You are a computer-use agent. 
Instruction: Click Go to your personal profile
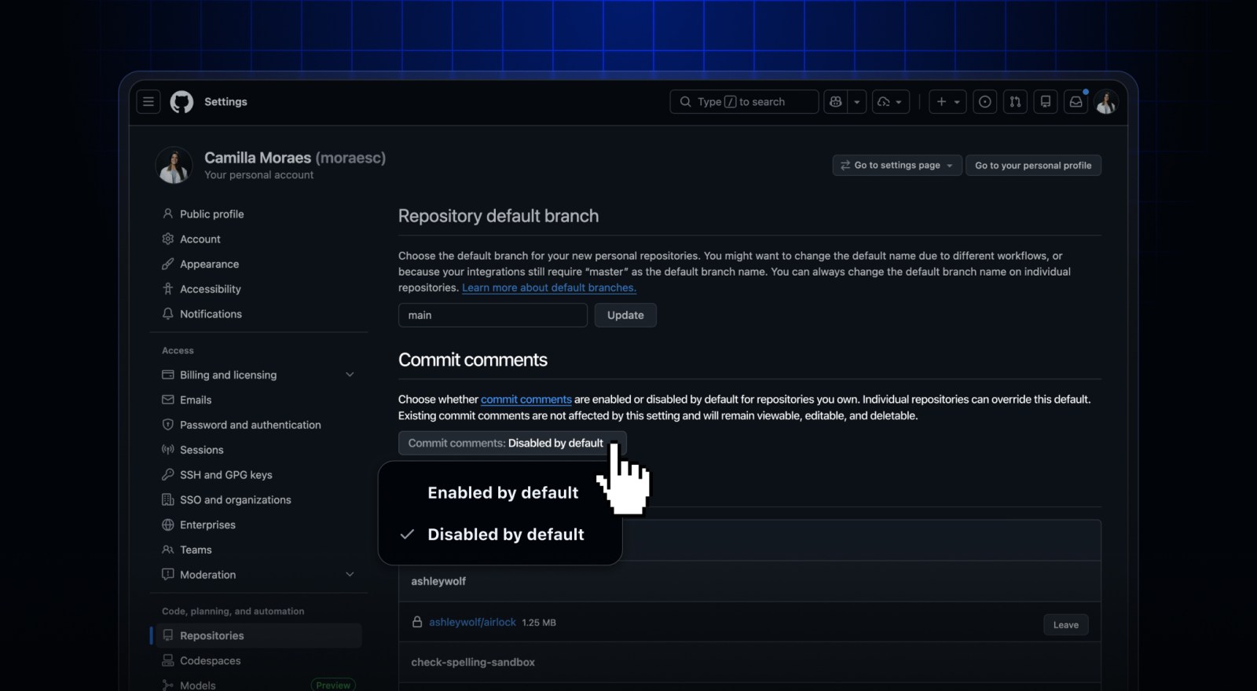[1033, 166]
